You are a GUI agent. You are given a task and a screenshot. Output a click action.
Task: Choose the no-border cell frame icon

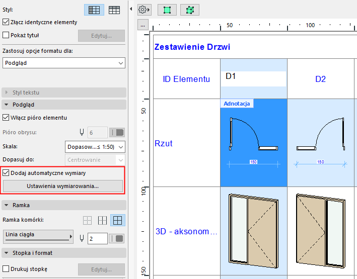point(88,220)
